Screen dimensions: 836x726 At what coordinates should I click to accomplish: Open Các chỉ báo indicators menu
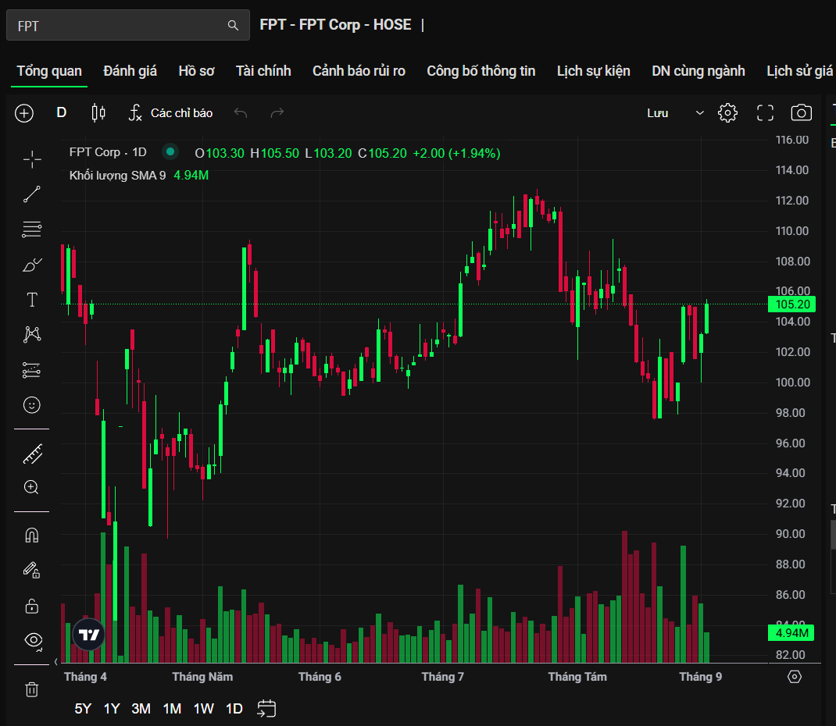pyautogui.click(x=170, y=113)
